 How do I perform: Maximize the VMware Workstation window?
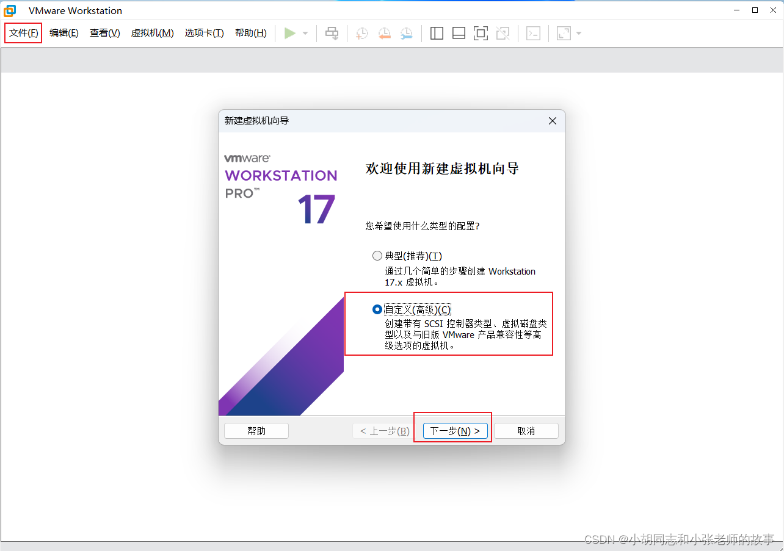point(755,10)
